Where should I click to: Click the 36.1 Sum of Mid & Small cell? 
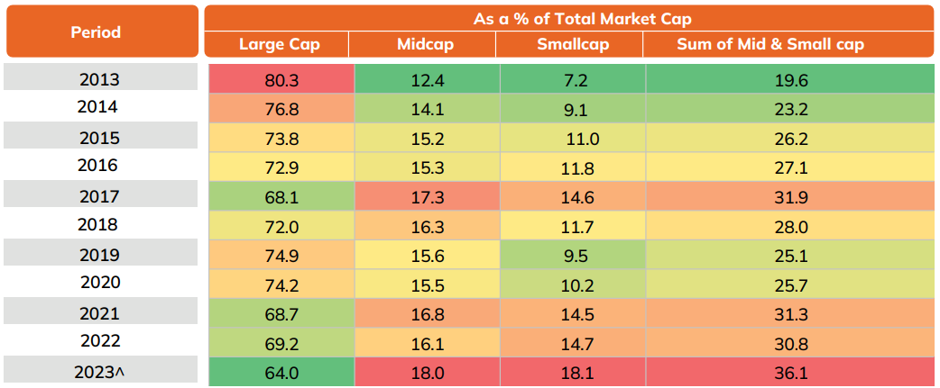pyautogui.click(x=790, y=371)
